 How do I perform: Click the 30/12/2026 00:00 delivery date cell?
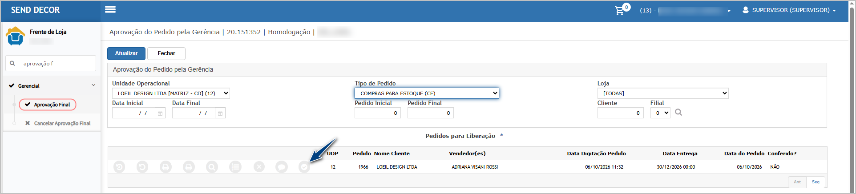click(676, 167)
